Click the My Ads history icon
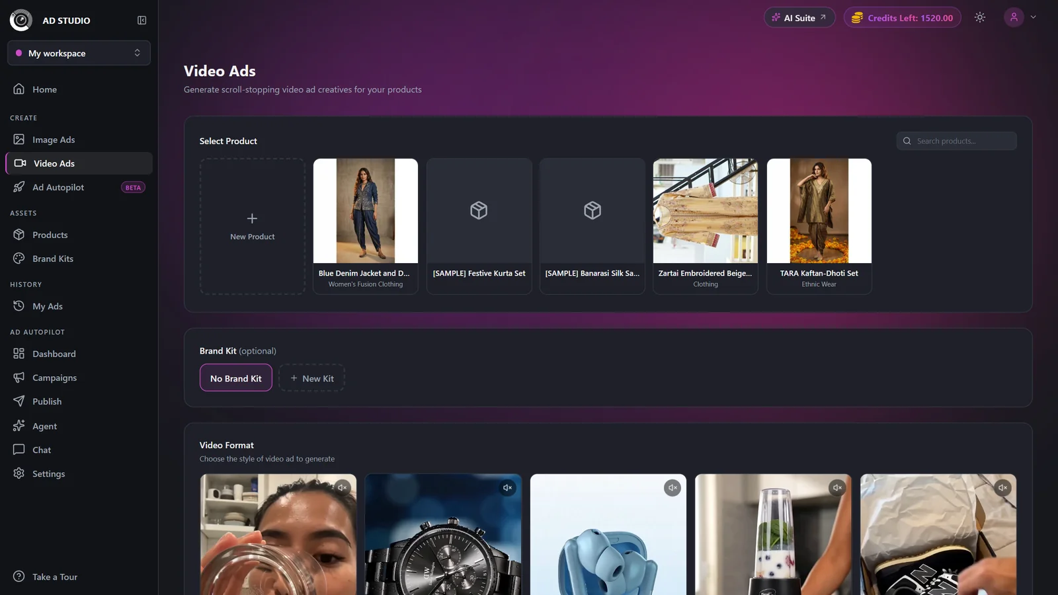This screenshot has width=1058, height=595. 19,306
